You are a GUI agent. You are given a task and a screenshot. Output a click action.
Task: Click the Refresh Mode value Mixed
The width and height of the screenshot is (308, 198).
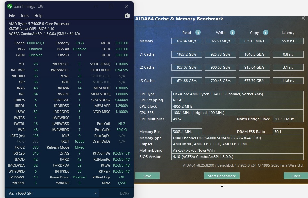click(79, 147)
